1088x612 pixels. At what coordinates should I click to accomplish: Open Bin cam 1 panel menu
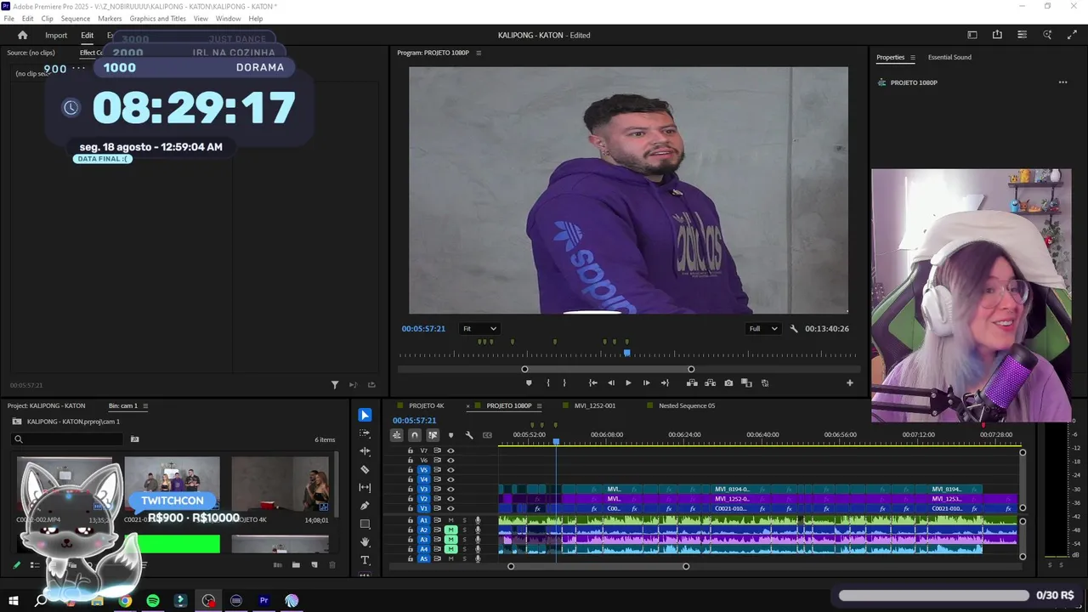(145, 406)
